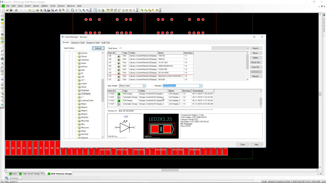Click the Print toolbar icon
The width and height of the screenshot is (326, 183).
coord(16,10)
